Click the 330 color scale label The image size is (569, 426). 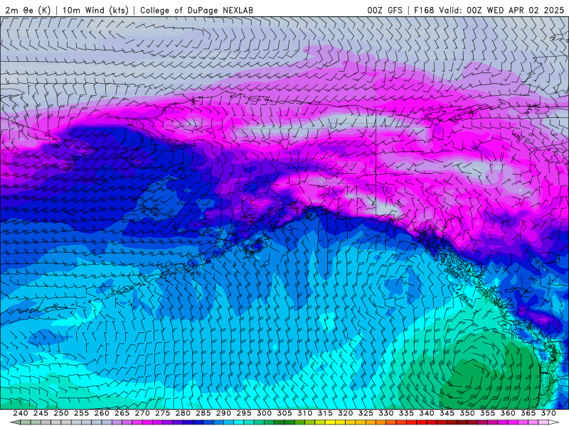[386, 413]
